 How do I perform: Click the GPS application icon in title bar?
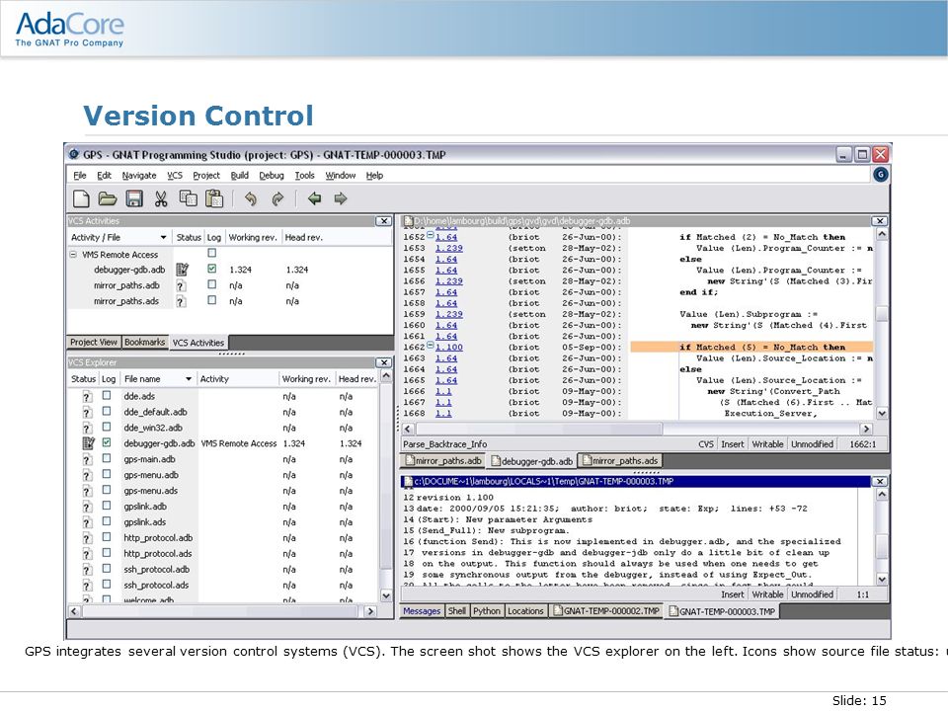point(74,154)
